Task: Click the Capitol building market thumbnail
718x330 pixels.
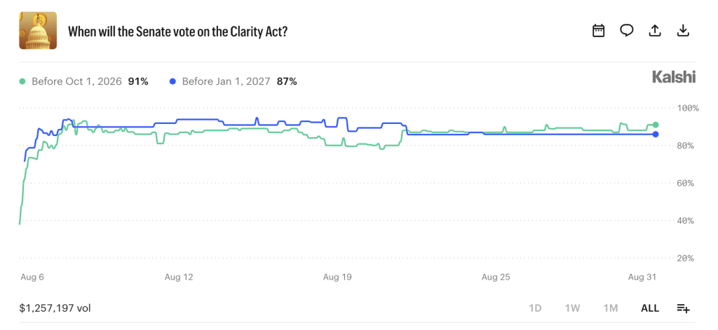Action: pos(38,31)
